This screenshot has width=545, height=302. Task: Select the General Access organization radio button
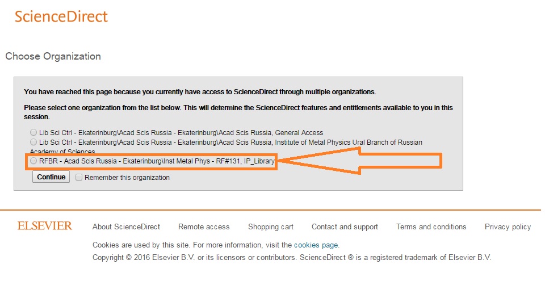click(x=33, y=132)
